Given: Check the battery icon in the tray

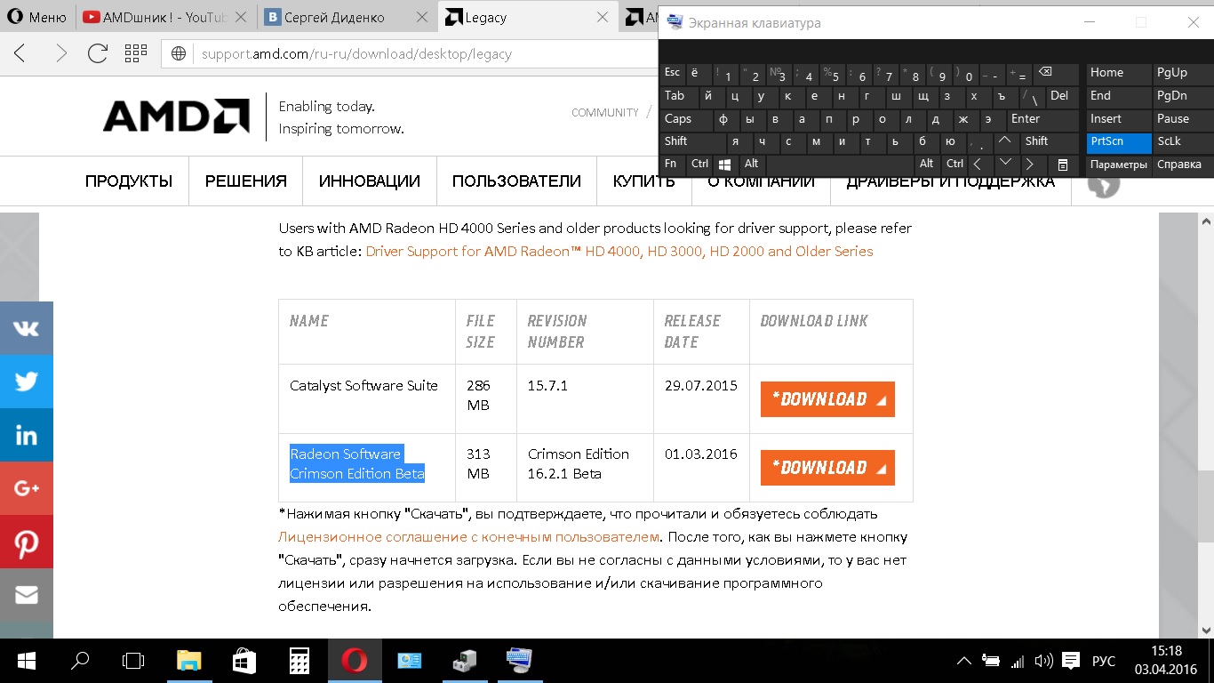Looking at the screenshot, I should [x=991, y=661].
